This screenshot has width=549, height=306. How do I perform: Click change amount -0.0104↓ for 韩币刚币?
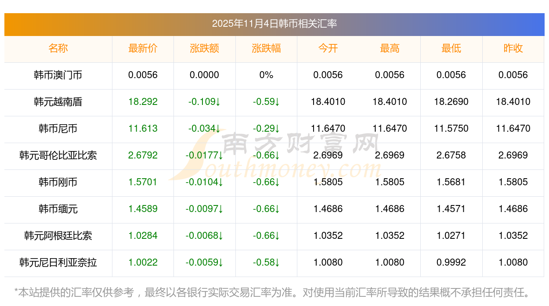pos(205,182)
